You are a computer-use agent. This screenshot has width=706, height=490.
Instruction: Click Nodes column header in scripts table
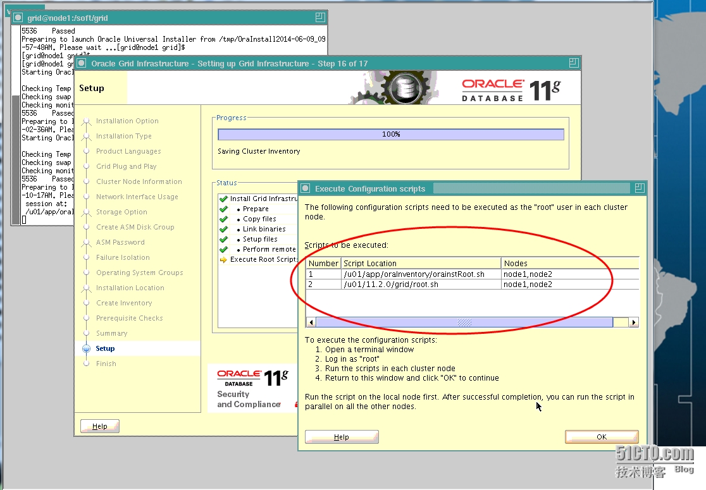[570, 263]
